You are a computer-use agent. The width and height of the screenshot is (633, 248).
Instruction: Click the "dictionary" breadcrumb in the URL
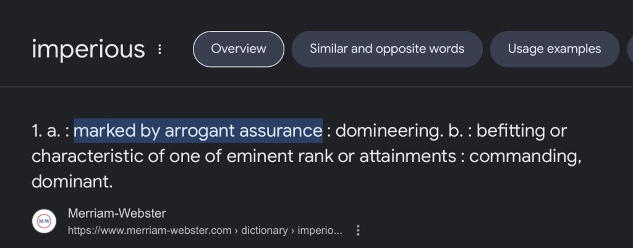tap(263, 230)
